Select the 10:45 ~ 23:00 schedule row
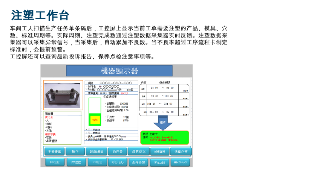This screenshot has width=314, height=176. (164, 104)
